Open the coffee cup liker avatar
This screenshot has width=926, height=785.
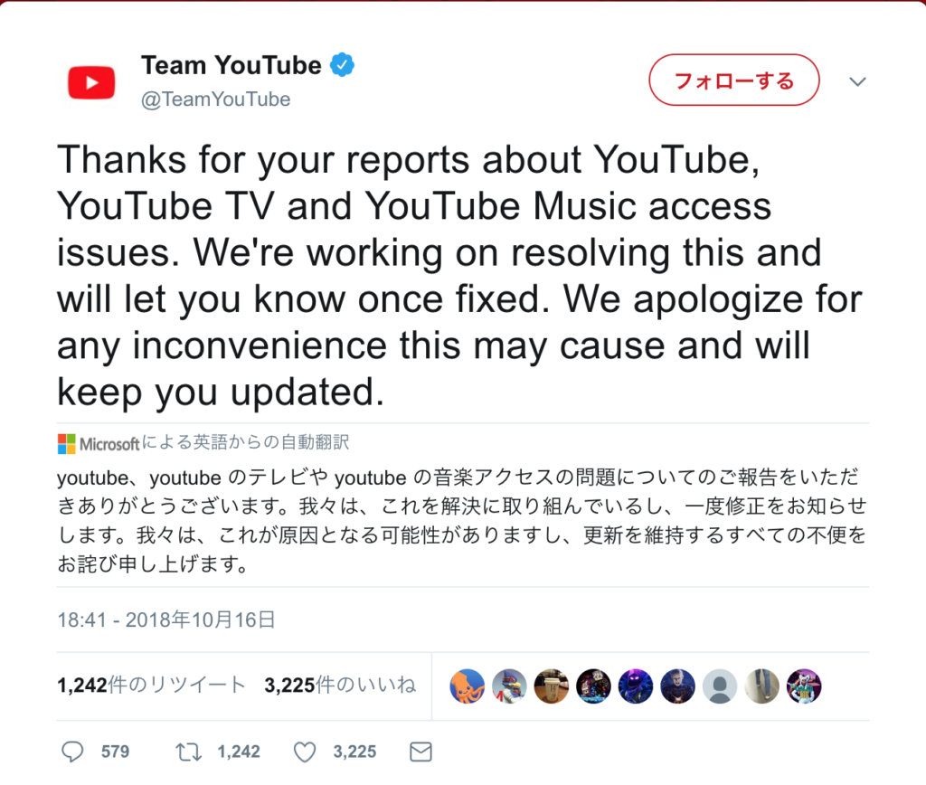point(552,686)
